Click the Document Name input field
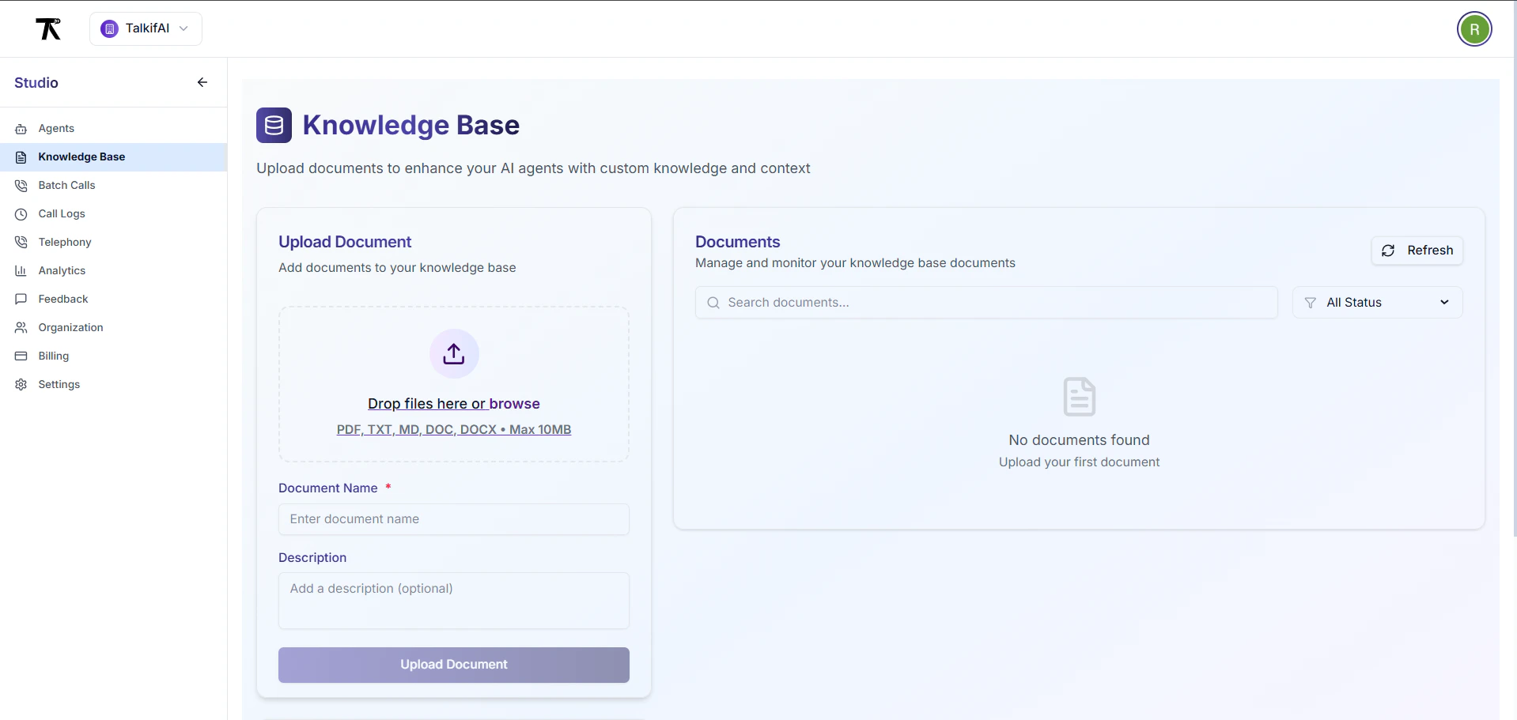 454,519
